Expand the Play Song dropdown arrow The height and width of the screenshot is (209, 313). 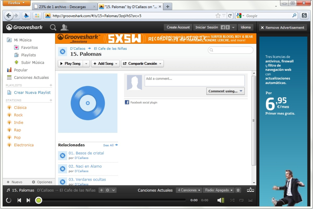click(86, 63)
